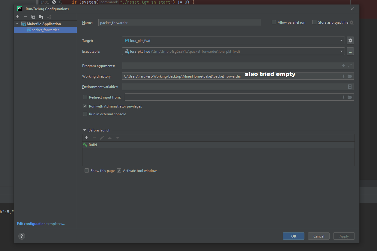Click the Name input field
Image resolution: width=377 pixels, height=251 pixels.
[x=180, y=22]
